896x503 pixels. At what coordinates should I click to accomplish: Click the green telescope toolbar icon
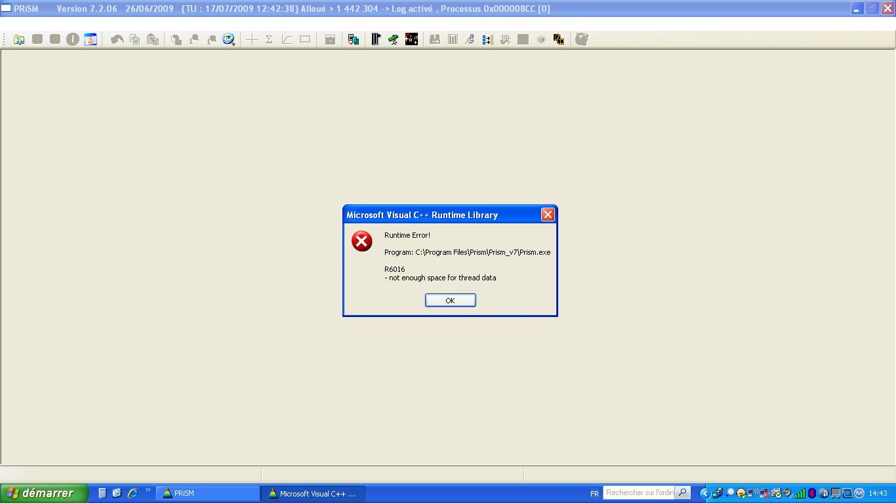coord(394,39)
